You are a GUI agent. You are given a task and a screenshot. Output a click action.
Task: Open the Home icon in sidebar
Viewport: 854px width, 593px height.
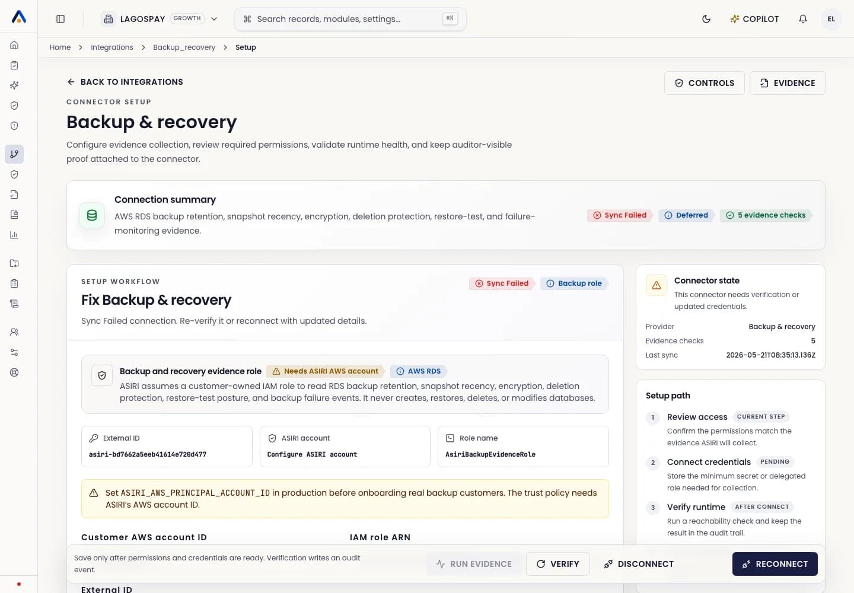click(14, 45)
